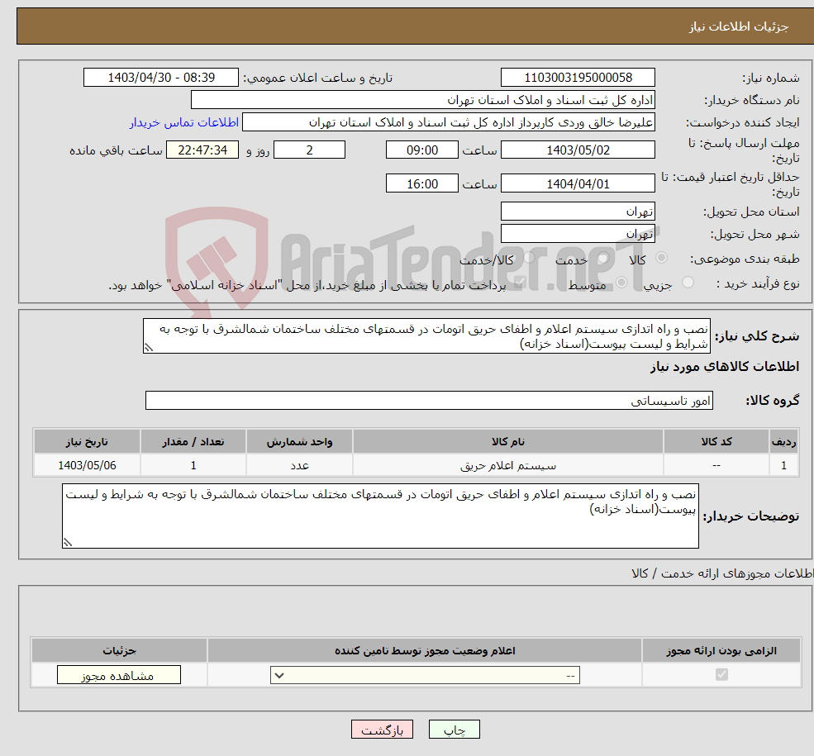The height and width of the screenshot is (756, 814).
Task: Click the سیستم اعلام حریق cell
Action: coord(508,465)
